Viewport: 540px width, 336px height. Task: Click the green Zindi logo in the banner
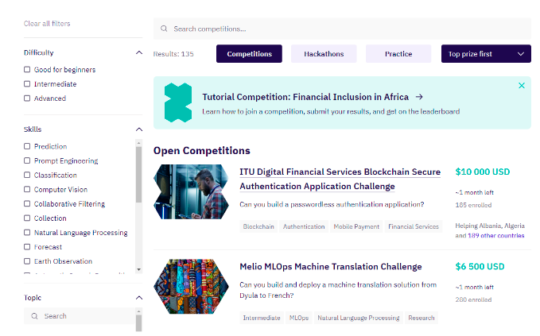tap(178, 102)
